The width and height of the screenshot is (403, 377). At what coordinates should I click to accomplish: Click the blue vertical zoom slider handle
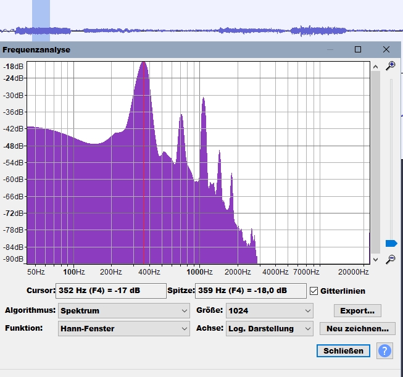click(x=391, y=244)
